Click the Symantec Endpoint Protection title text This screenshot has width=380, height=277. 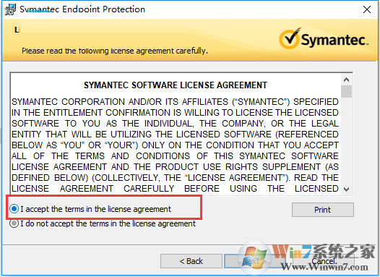pos(82,9)
